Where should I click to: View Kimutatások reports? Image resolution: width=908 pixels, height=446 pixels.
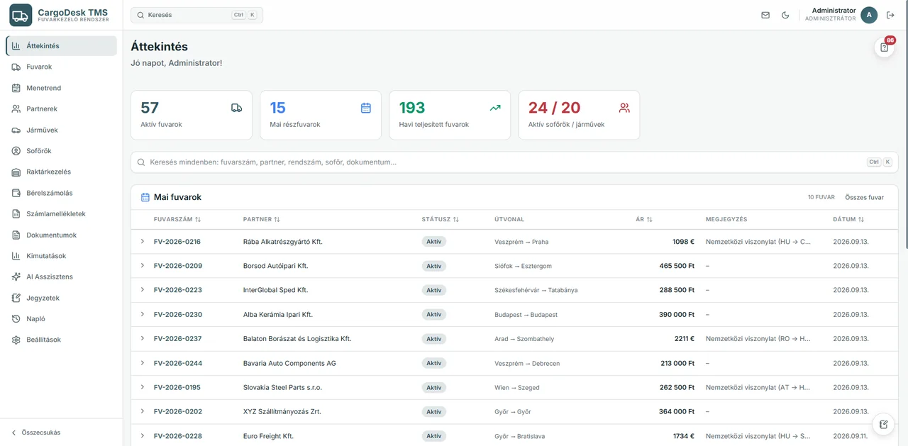61,256
